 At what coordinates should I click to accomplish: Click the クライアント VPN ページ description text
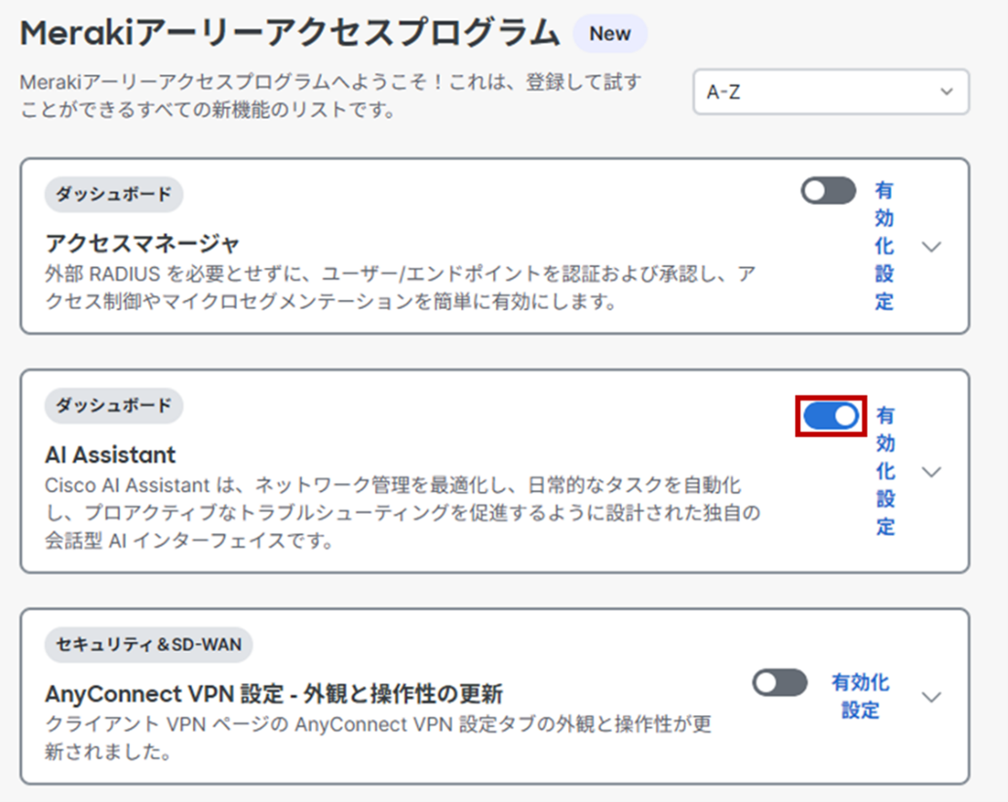[x=378, y=737]
